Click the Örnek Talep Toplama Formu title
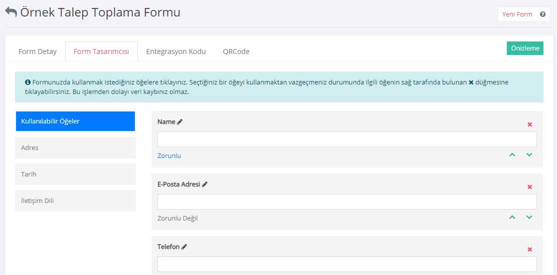 pos(100,12)
